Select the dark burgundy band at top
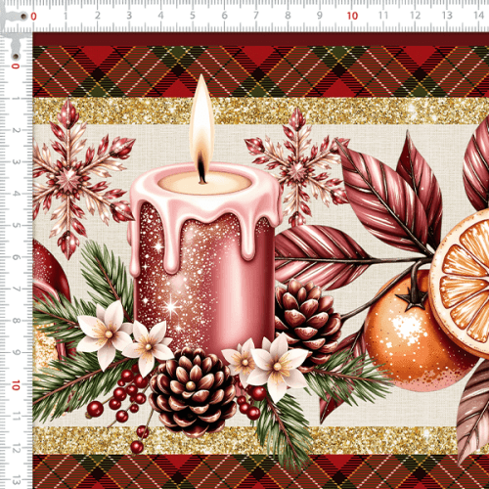Image resolution: width=489 pixels, height=489 pixels. [x=261, y=39]
